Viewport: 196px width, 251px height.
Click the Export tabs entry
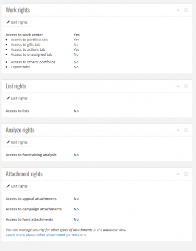20,67
